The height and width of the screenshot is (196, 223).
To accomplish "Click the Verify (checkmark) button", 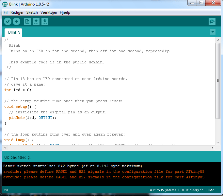I will [8, 22].
